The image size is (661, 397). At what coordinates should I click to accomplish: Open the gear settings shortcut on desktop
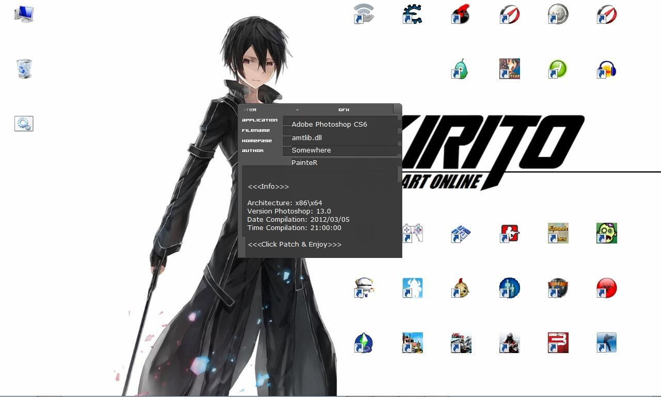coord(24,124)
